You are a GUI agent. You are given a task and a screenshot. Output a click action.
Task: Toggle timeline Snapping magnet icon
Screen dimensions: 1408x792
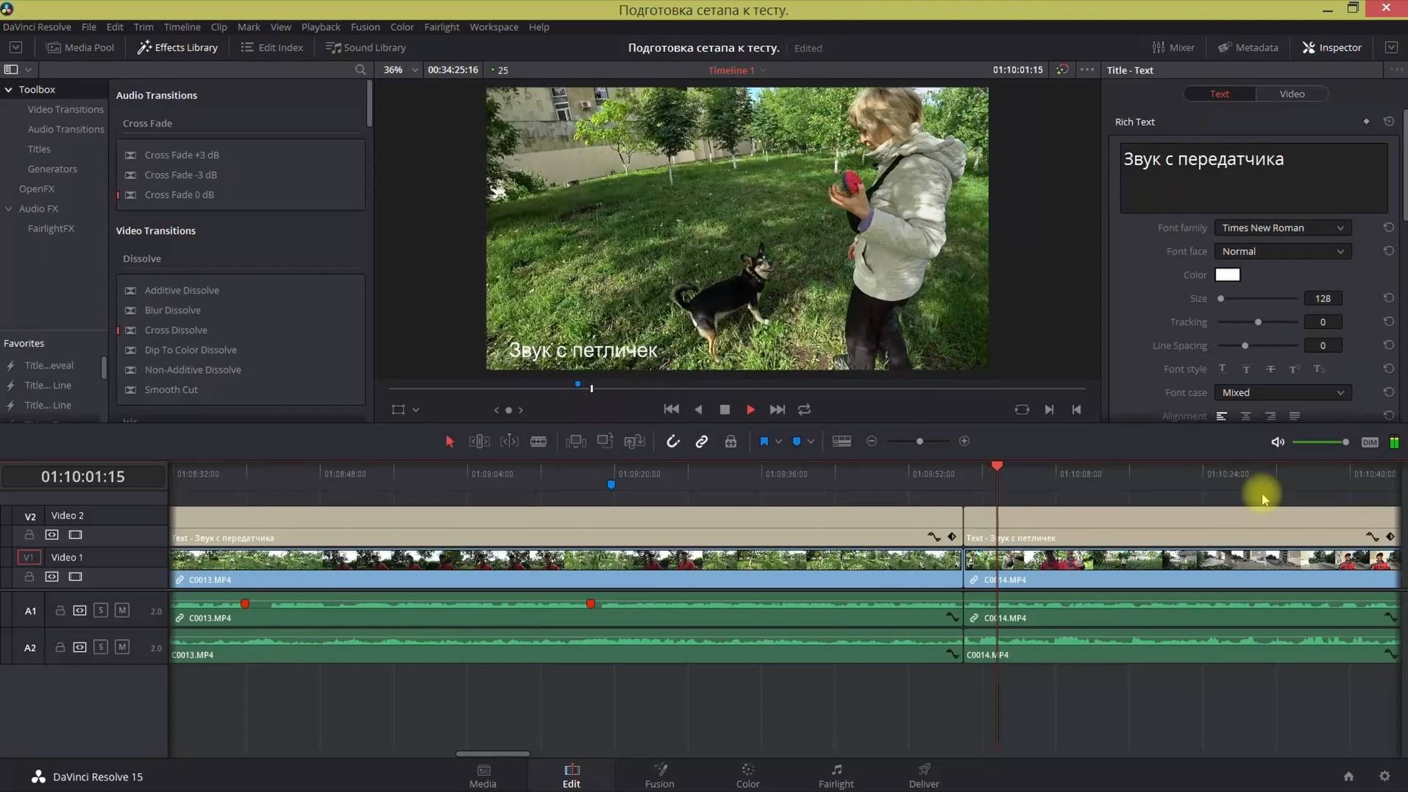click(672, 442)
